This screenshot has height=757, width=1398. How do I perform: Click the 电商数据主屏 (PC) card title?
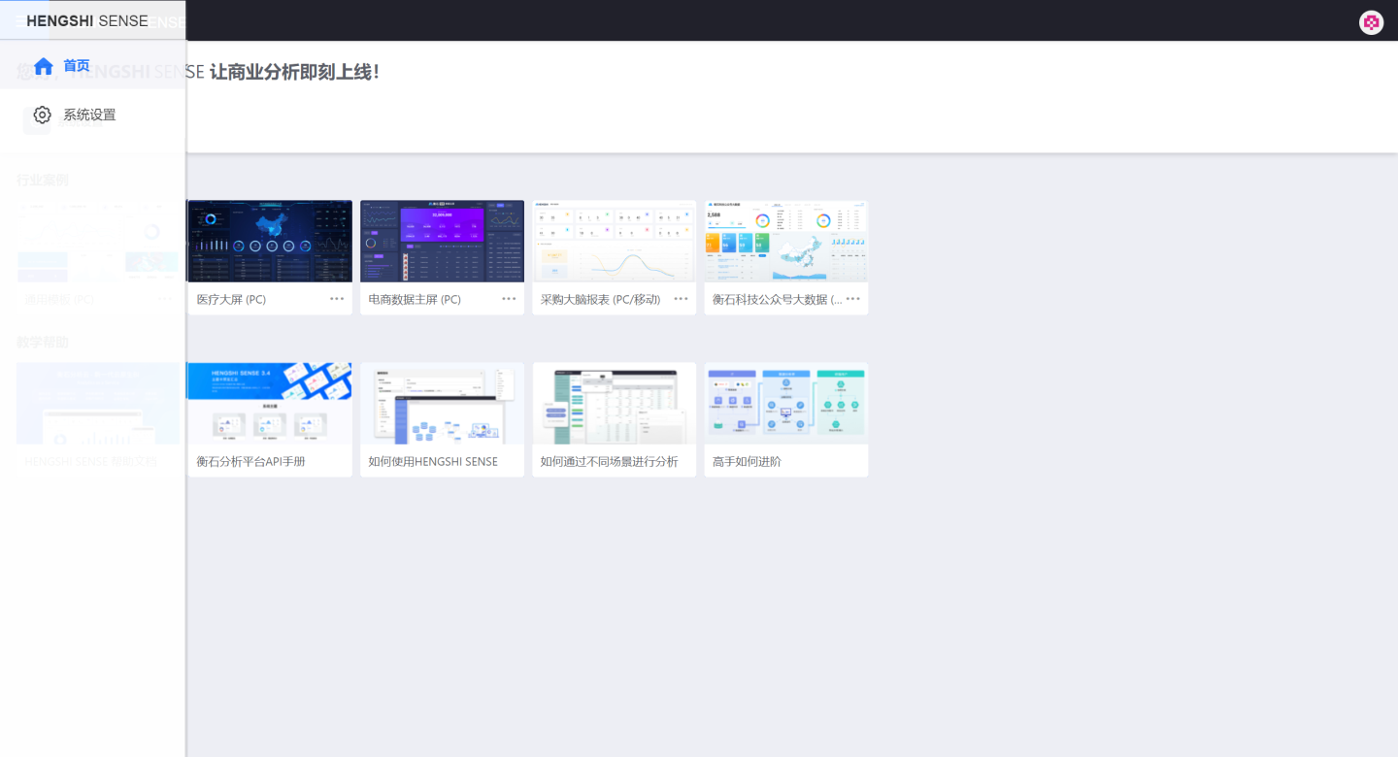point(415,300)
